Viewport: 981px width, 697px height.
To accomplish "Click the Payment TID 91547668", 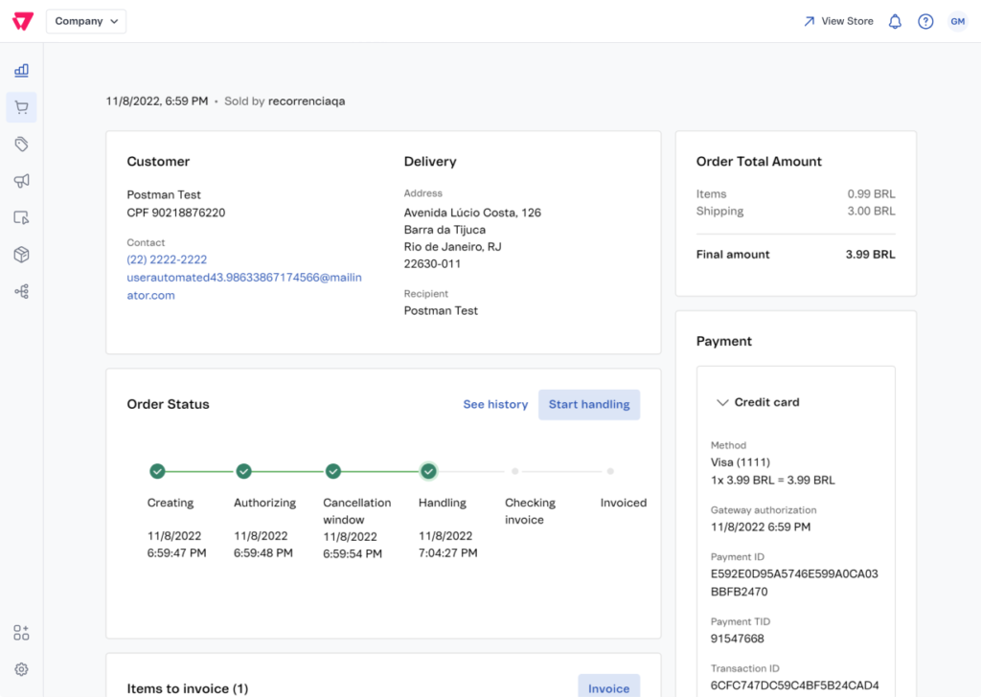I will 738,639.
